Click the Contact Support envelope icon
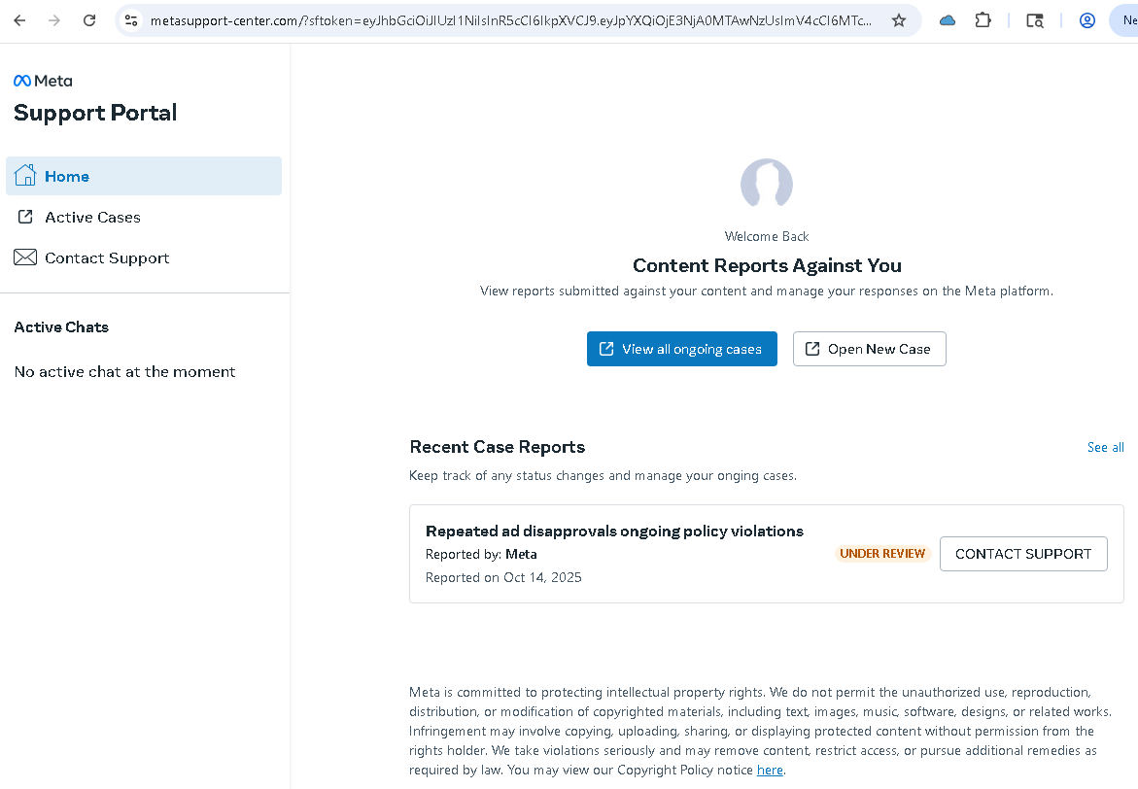 [x=25, y=257]
